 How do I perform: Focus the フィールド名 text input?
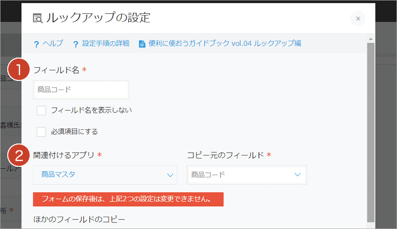pos(81,90)
